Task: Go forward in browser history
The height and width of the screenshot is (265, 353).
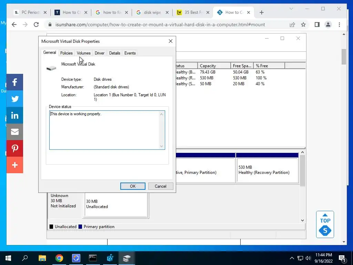Action: [25, 24]
